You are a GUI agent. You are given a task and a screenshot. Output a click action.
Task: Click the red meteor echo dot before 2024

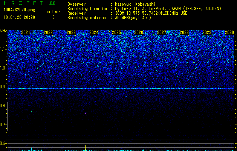click(86, 114)
